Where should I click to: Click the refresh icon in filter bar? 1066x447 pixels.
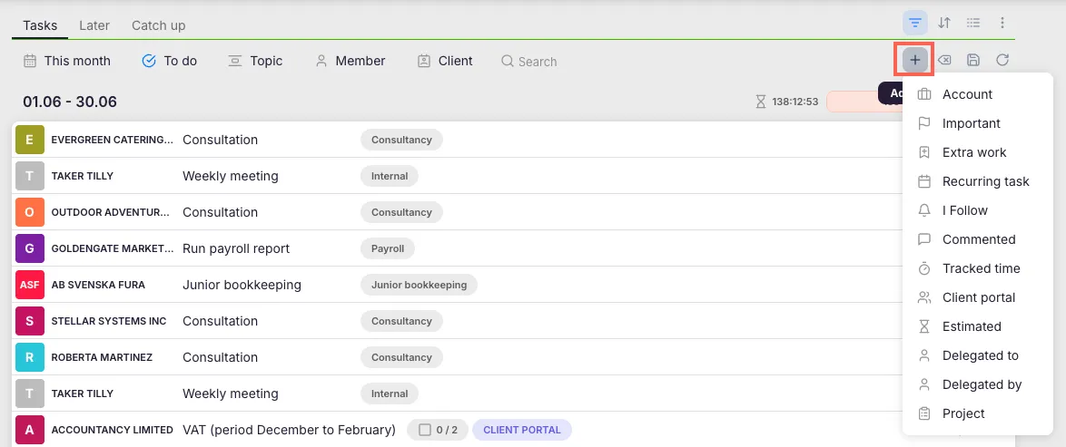tap(1002, 60)
